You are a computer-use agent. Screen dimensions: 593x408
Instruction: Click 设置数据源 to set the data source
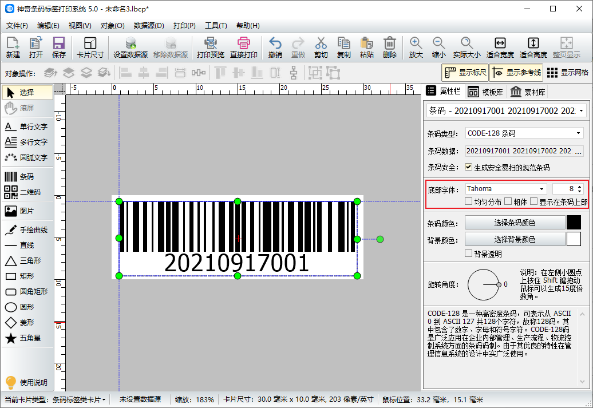click(x=131, y=47)
